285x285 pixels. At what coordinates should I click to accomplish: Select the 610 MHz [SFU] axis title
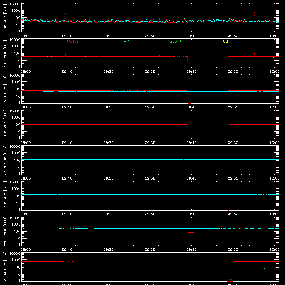click(x=5, y=89)
